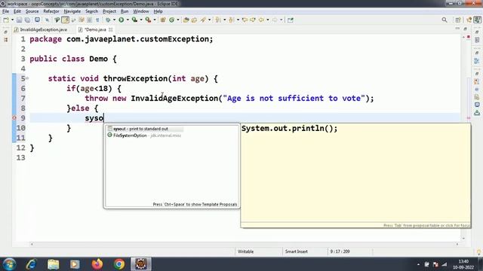Switch to the Java EE perspective icon
The image size is (483, 271).
(x=469, y=20)
